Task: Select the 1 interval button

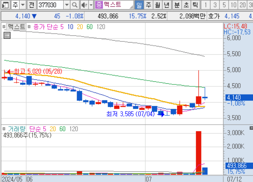Action: pyautogui.click(x=206, y=5)
